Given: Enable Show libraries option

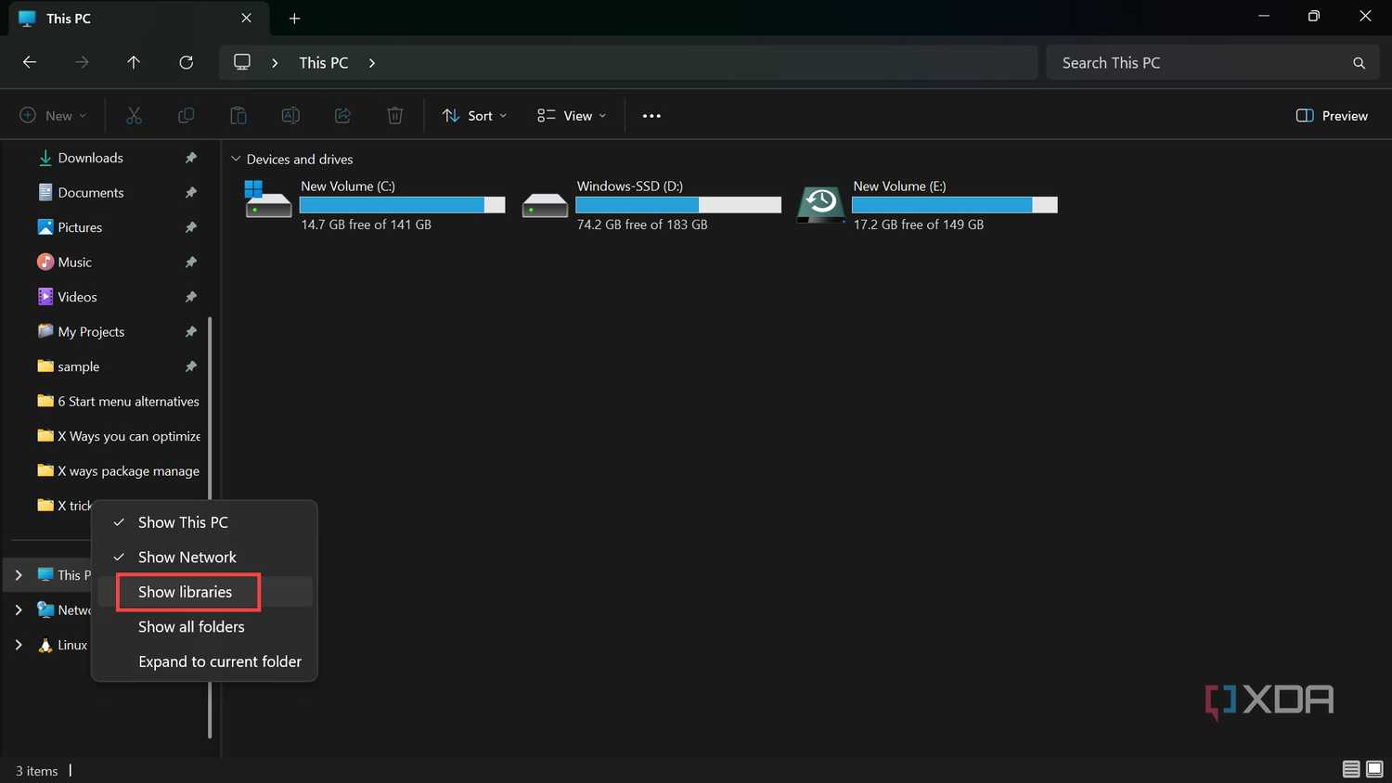Looking at the screenshot, I should (204, 592).
